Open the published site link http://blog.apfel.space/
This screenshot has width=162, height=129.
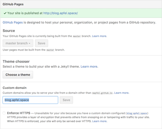[x=60, y=13]
